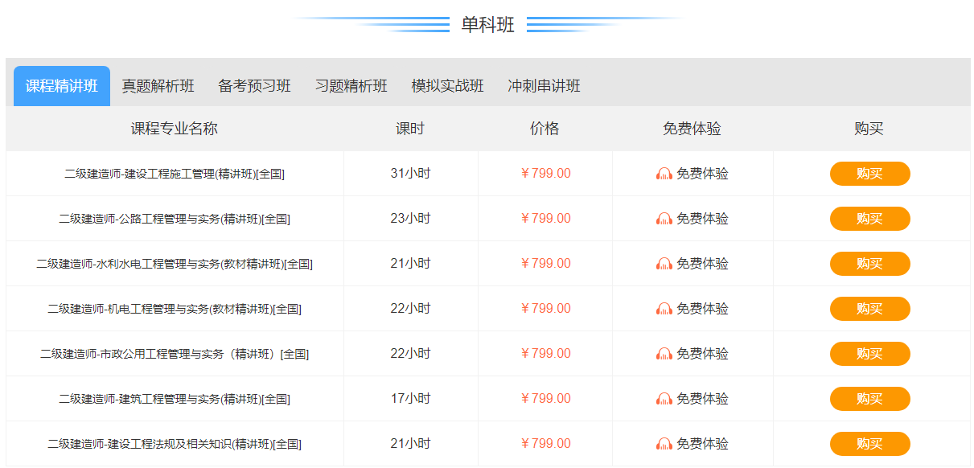Click headphone icon in 公路工程 course row
This screenshot has height=468, width=974.
coord(664,219)
